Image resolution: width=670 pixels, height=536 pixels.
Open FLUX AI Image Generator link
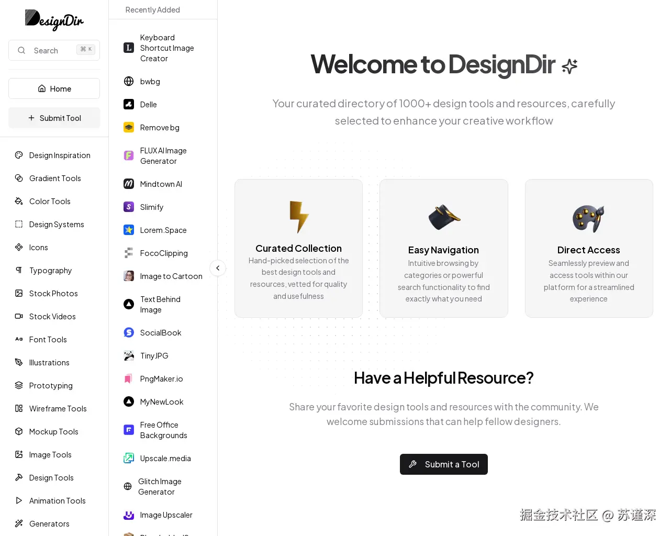click(163, 155)
